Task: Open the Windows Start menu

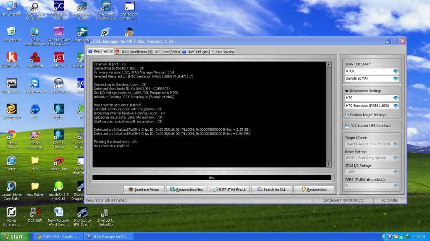Action: click(15, 237)
